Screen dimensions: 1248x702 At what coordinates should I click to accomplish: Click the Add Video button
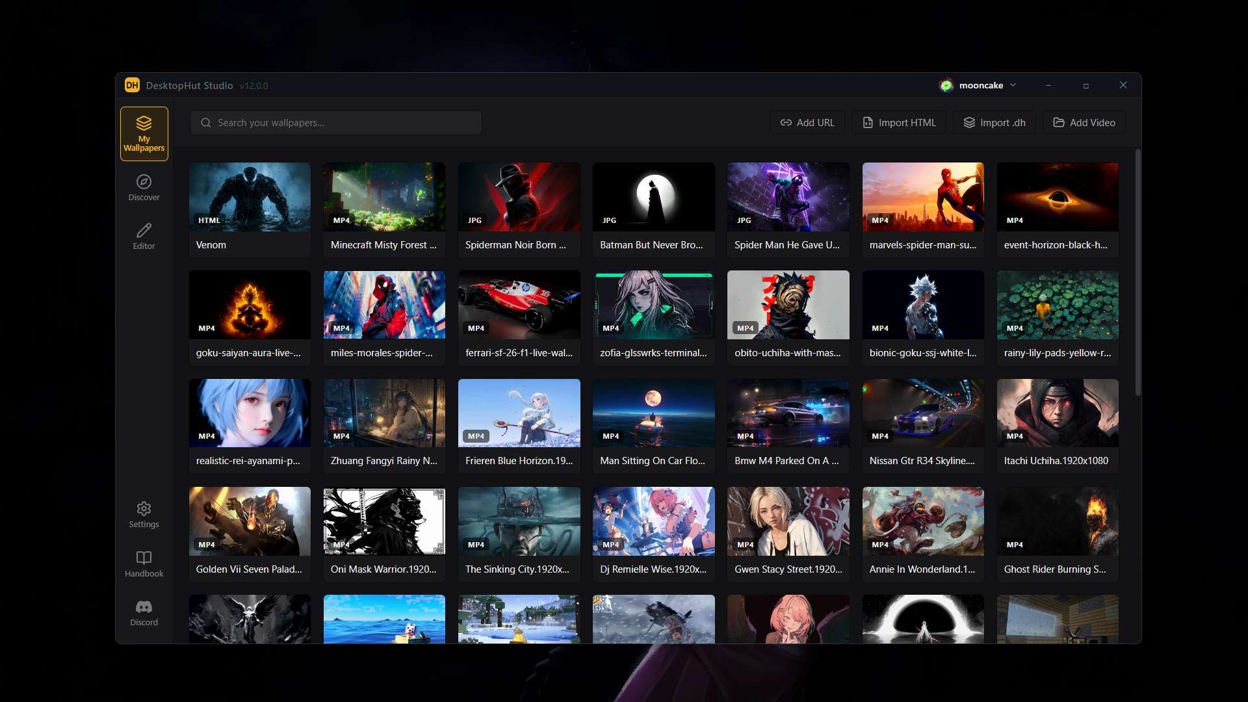pos(1084,122)
